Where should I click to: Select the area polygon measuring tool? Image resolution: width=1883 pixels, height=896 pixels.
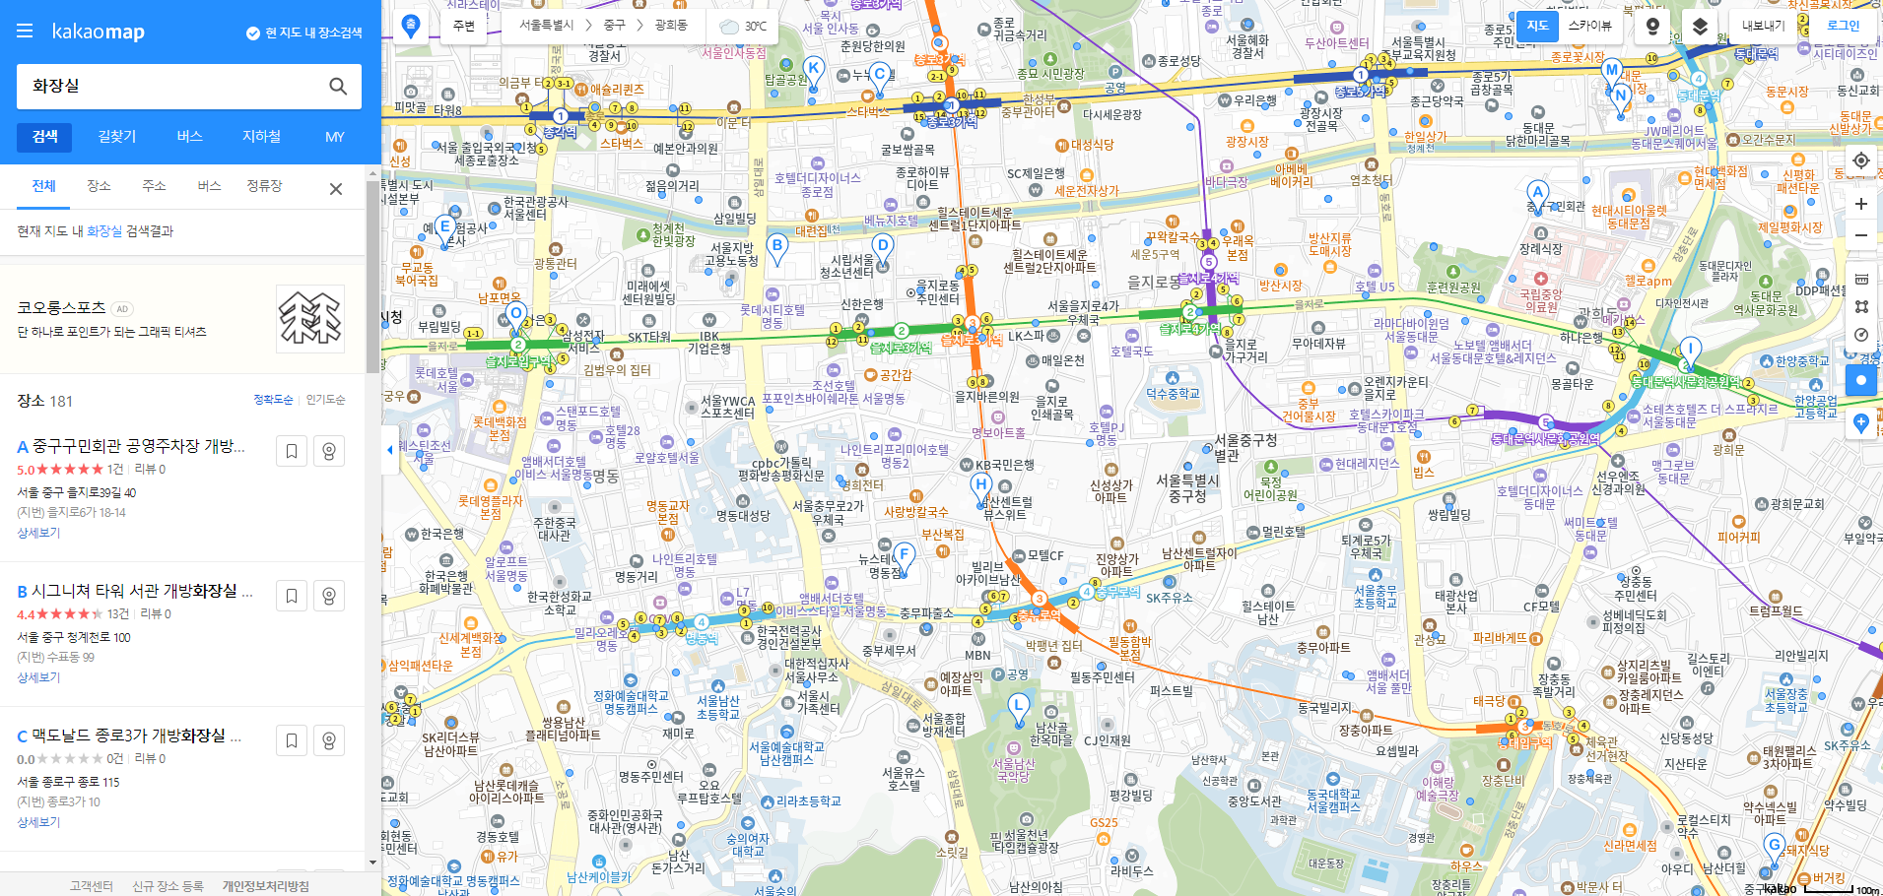pyautogui.click(x=1861, y=307)
